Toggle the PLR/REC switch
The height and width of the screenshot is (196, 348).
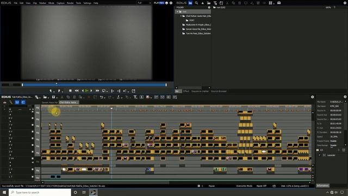159,3
